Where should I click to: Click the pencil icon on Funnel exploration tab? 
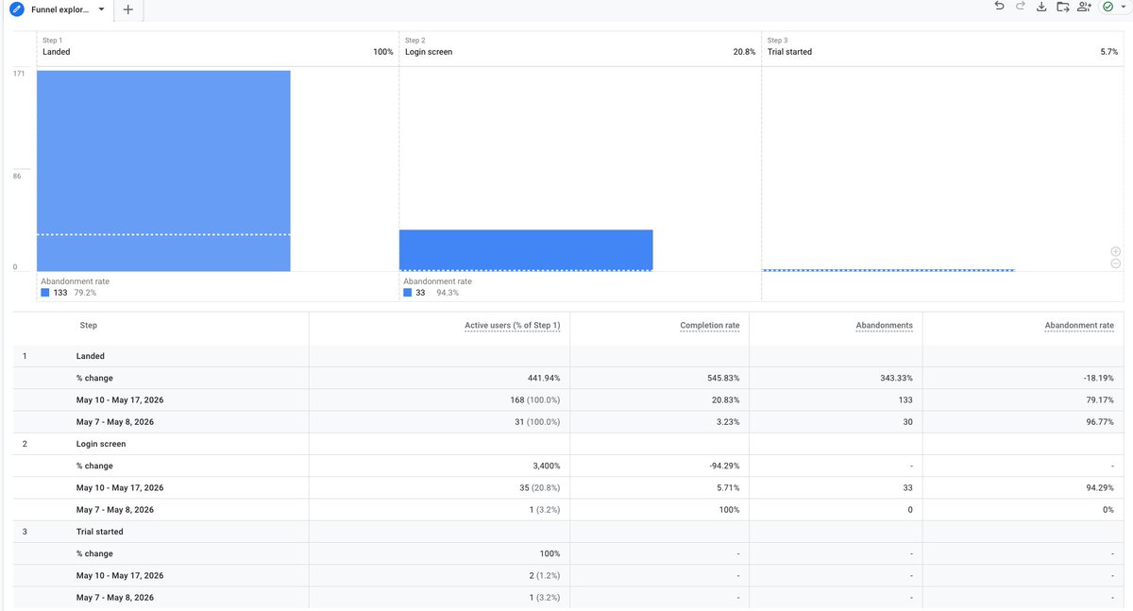point(17,9)
